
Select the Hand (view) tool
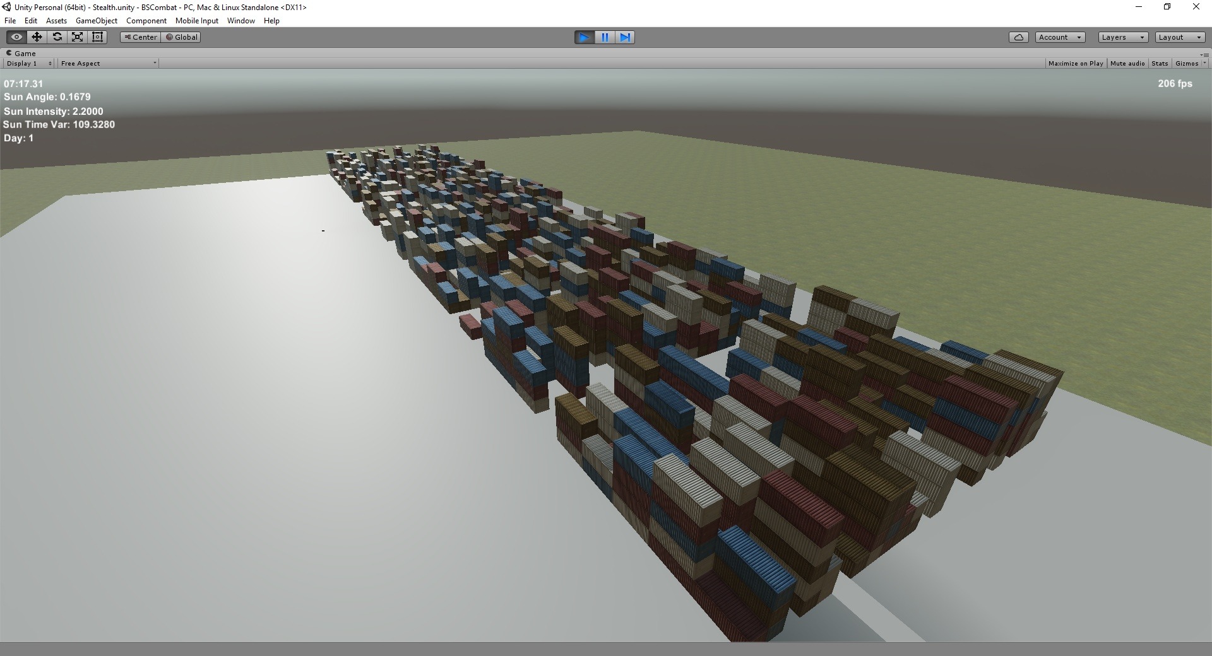tap(16, 37)
